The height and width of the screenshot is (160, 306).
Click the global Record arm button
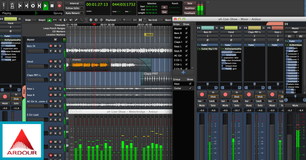tap(59, 6)
